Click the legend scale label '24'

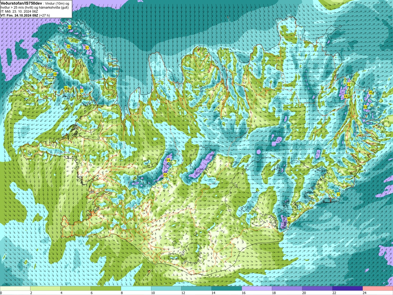click(364, 293)
